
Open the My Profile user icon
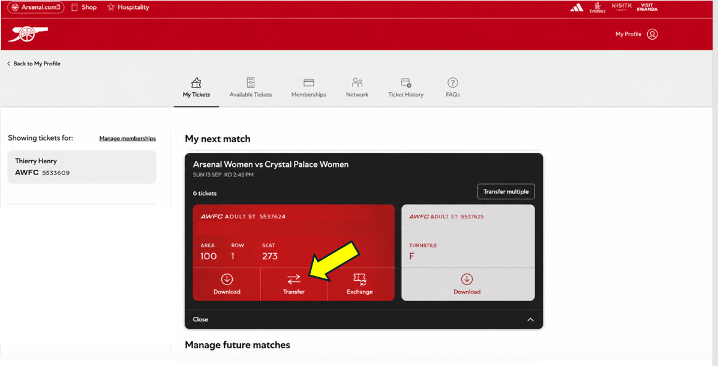652,34
